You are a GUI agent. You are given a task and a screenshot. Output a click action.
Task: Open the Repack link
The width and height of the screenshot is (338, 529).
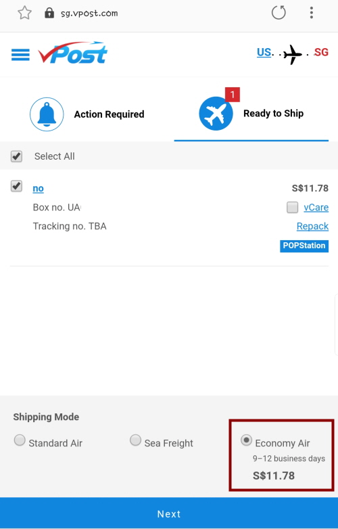tap(312, 226)
